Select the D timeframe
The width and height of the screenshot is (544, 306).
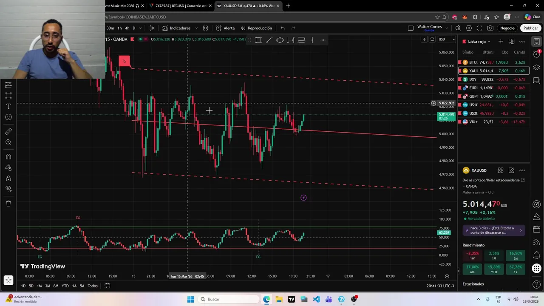134,28
